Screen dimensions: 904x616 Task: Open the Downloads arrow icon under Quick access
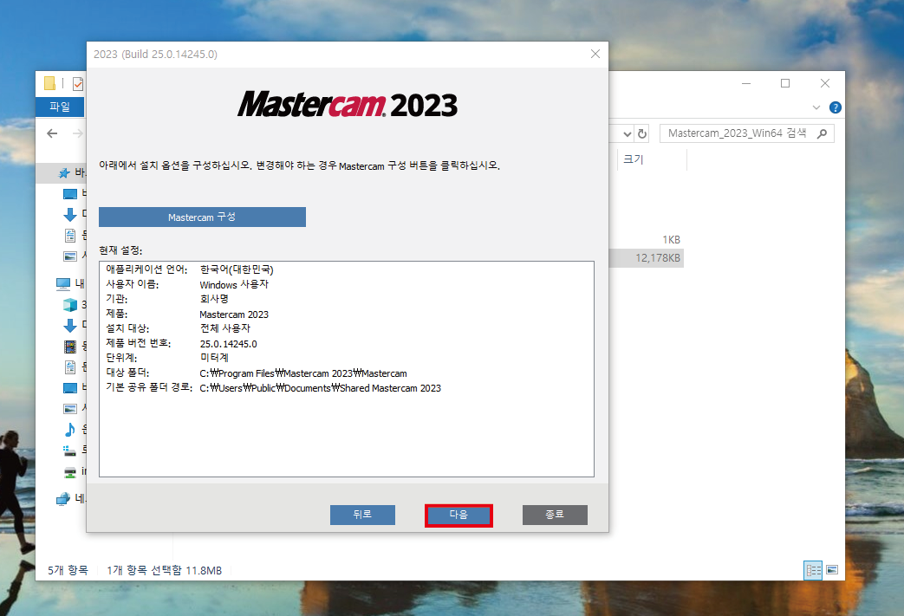coord(69,215)
